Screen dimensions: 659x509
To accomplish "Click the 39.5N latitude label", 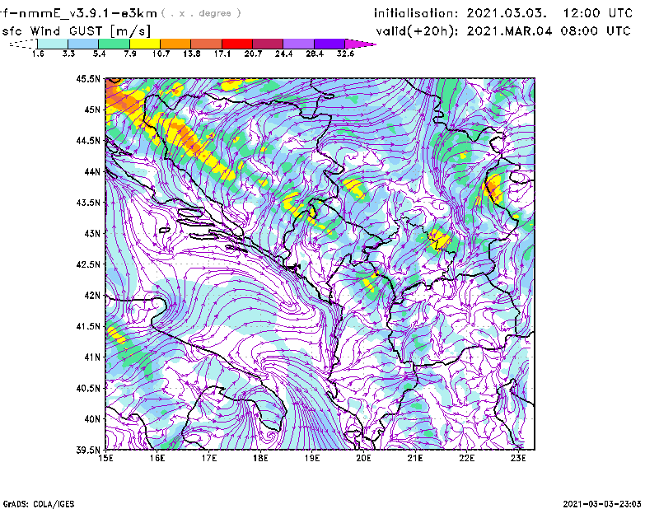I will (88, 451).
